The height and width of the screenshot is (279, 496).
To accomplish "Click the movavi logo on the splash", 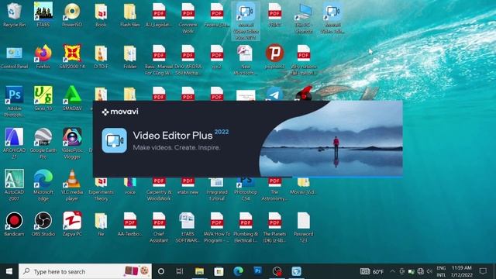I will click(120, 112).
